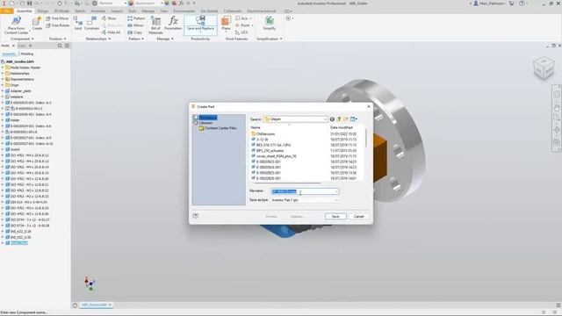Image resolution: width=562 pixels, height=316 pixels.
Task: Click the browser menu icon beside search
Action: 67,46
